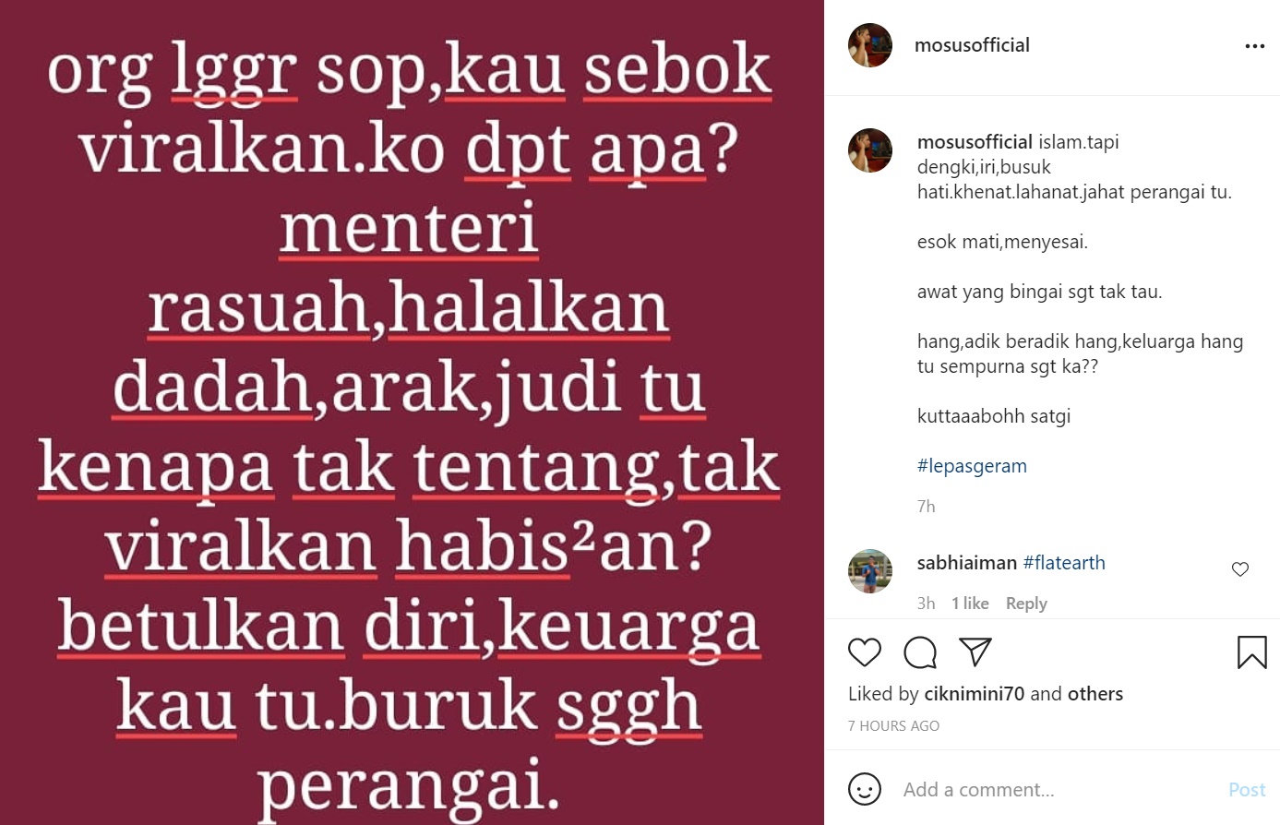Share post via paper plane icon
Image resolution: width=1280 pixels, height=825 pixels.
tap(975, 652)
